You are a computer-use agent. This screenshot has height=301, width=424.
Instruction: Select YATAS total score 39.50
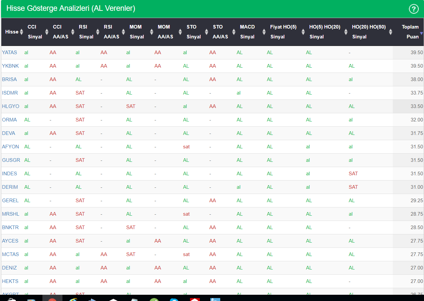[x=417, y=53]
